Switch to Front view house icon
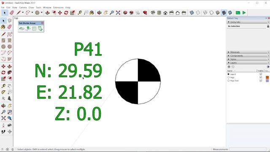The width and height of the screenshot is (270, 152). [x=165, y=13]
